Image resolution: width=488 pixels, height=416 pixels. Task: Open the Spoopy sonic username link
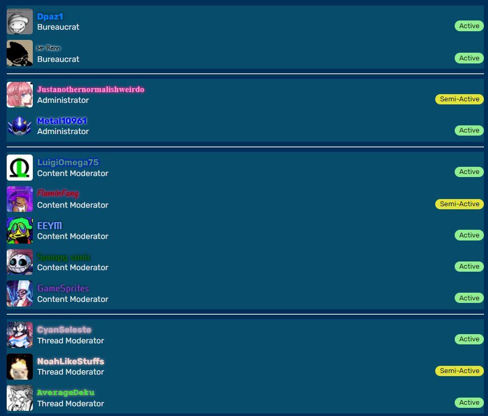click(x=64, y=257)
